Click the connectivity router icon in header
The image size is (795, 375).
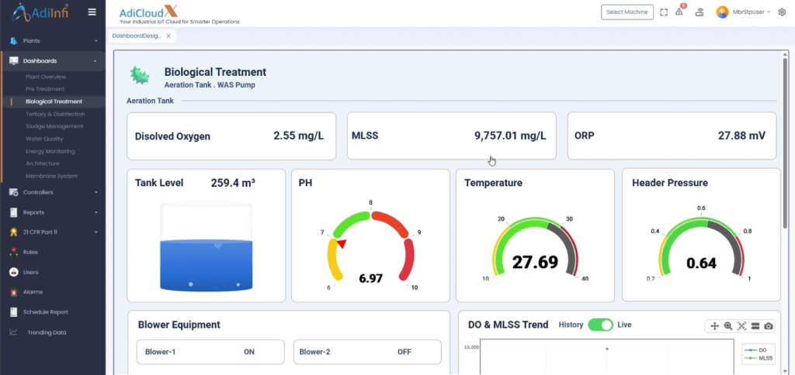pos(700,12)
